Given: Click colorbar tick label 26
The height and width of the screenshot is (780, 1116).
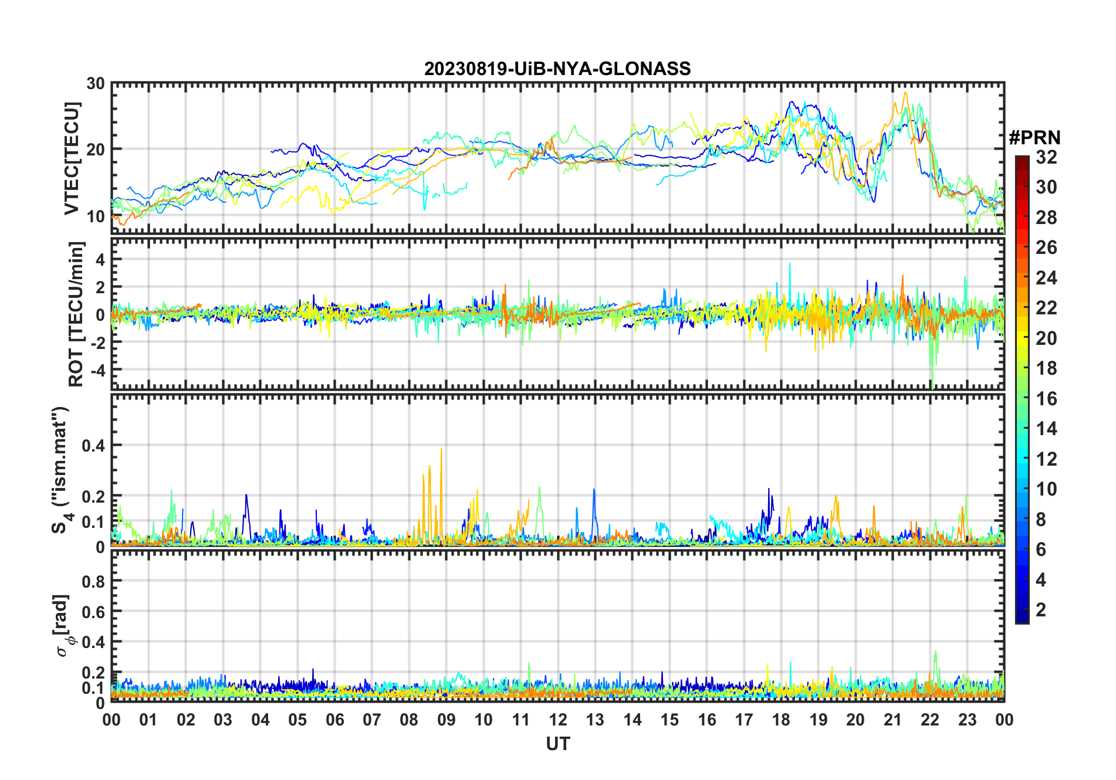Looking at the screenshot, I should [x=1046, y=247].
